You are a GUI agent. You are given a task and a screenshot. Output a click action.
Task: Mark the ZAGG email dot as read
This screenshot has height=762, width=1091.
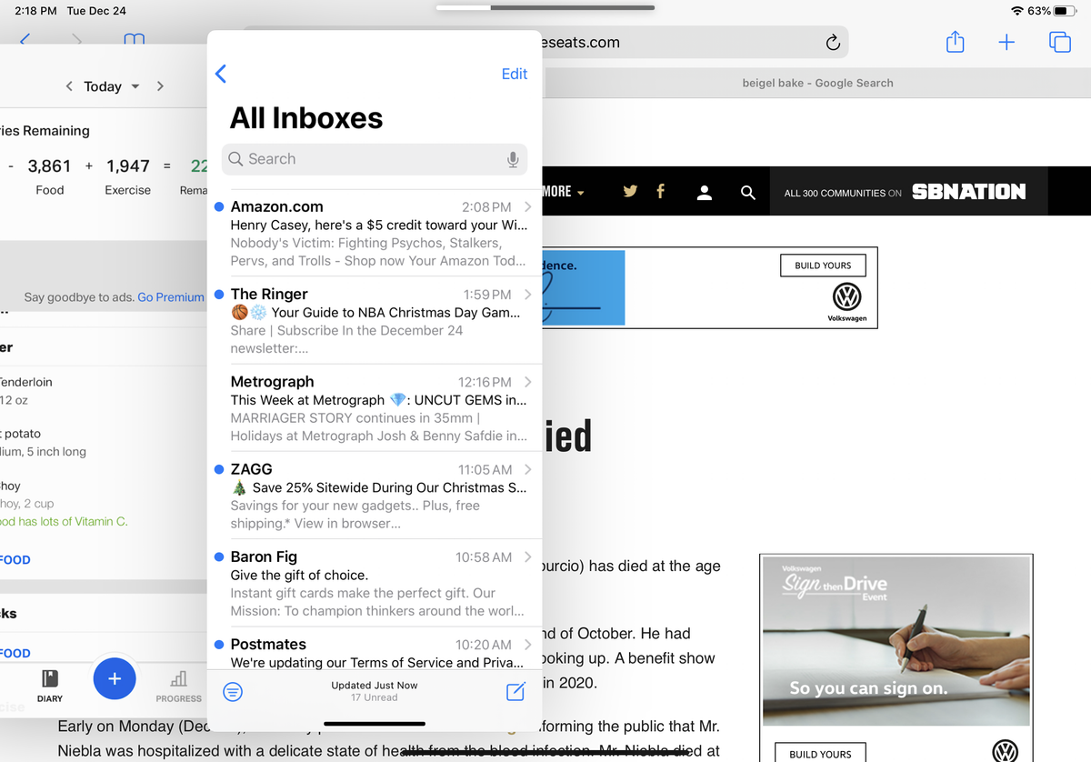[x=218, y=469]
